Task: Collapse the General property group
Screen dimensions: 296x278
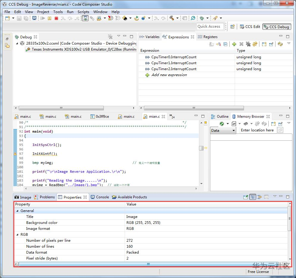Action: coord(17,211)
